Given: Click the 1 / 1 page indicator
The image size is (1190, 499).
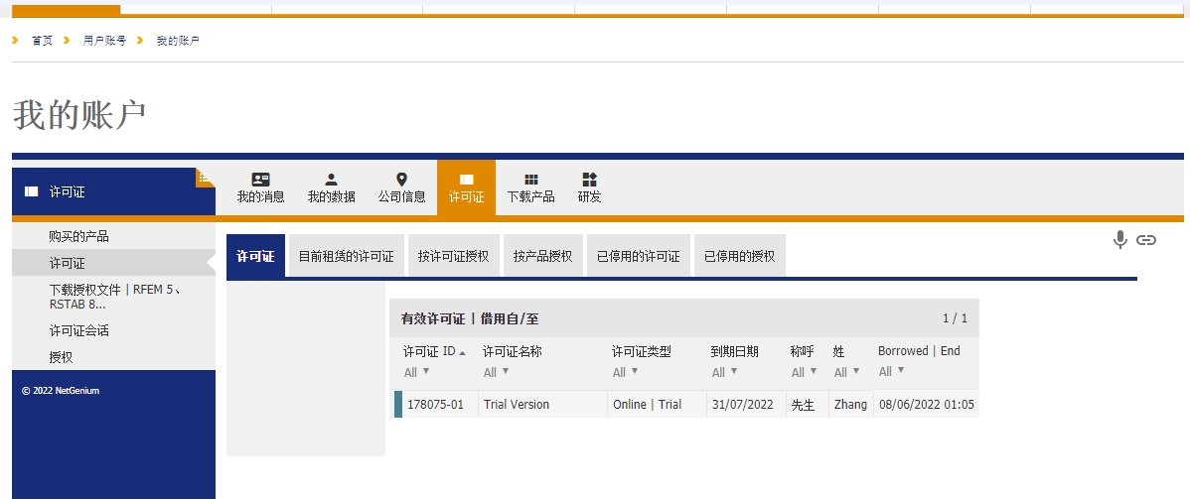Looking at the screenshot, I should (x=955, y=318).
